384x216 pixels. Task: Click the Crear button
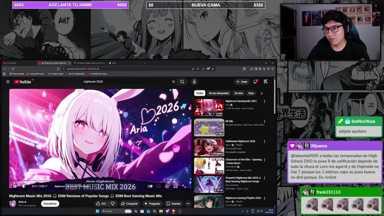242,82
